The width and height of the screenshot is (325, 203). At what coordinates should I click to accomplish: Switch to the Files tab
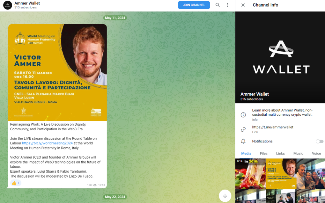click(264, 154)
